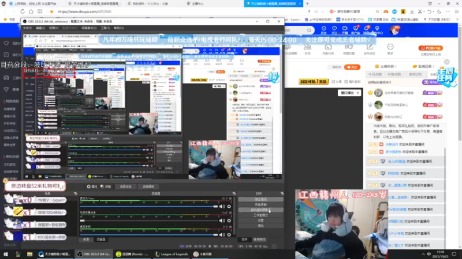Viewport: 462px width, 259px height.
Task: Click heart icon in Douyu left sidebar
Action: [x=6, y=44]
